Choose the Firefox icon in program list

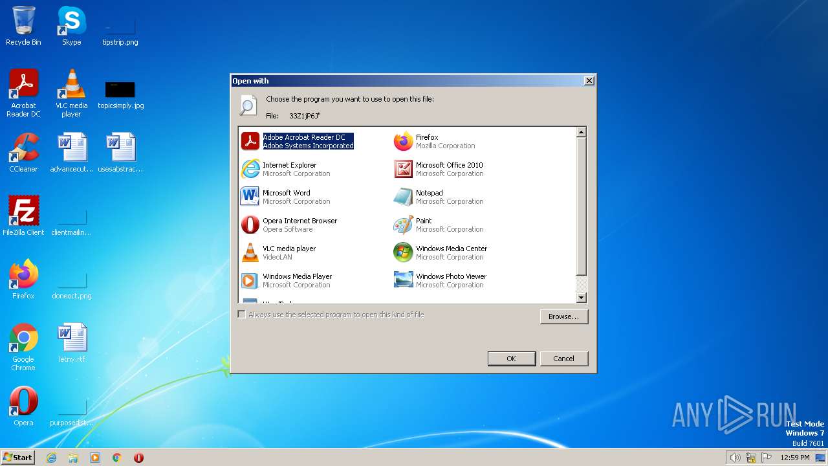pos(404,141)
